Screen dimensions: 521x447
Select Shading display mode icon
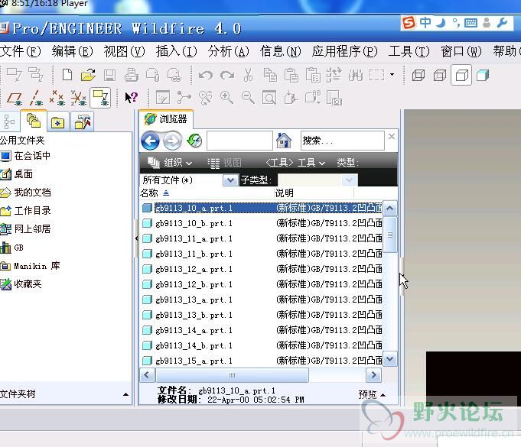tap(483, 76)
